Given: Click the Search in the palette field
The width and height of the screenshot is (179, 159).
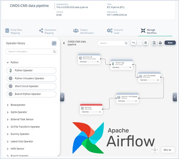Looking at the screenshot, I should click(x=31, y=52).
